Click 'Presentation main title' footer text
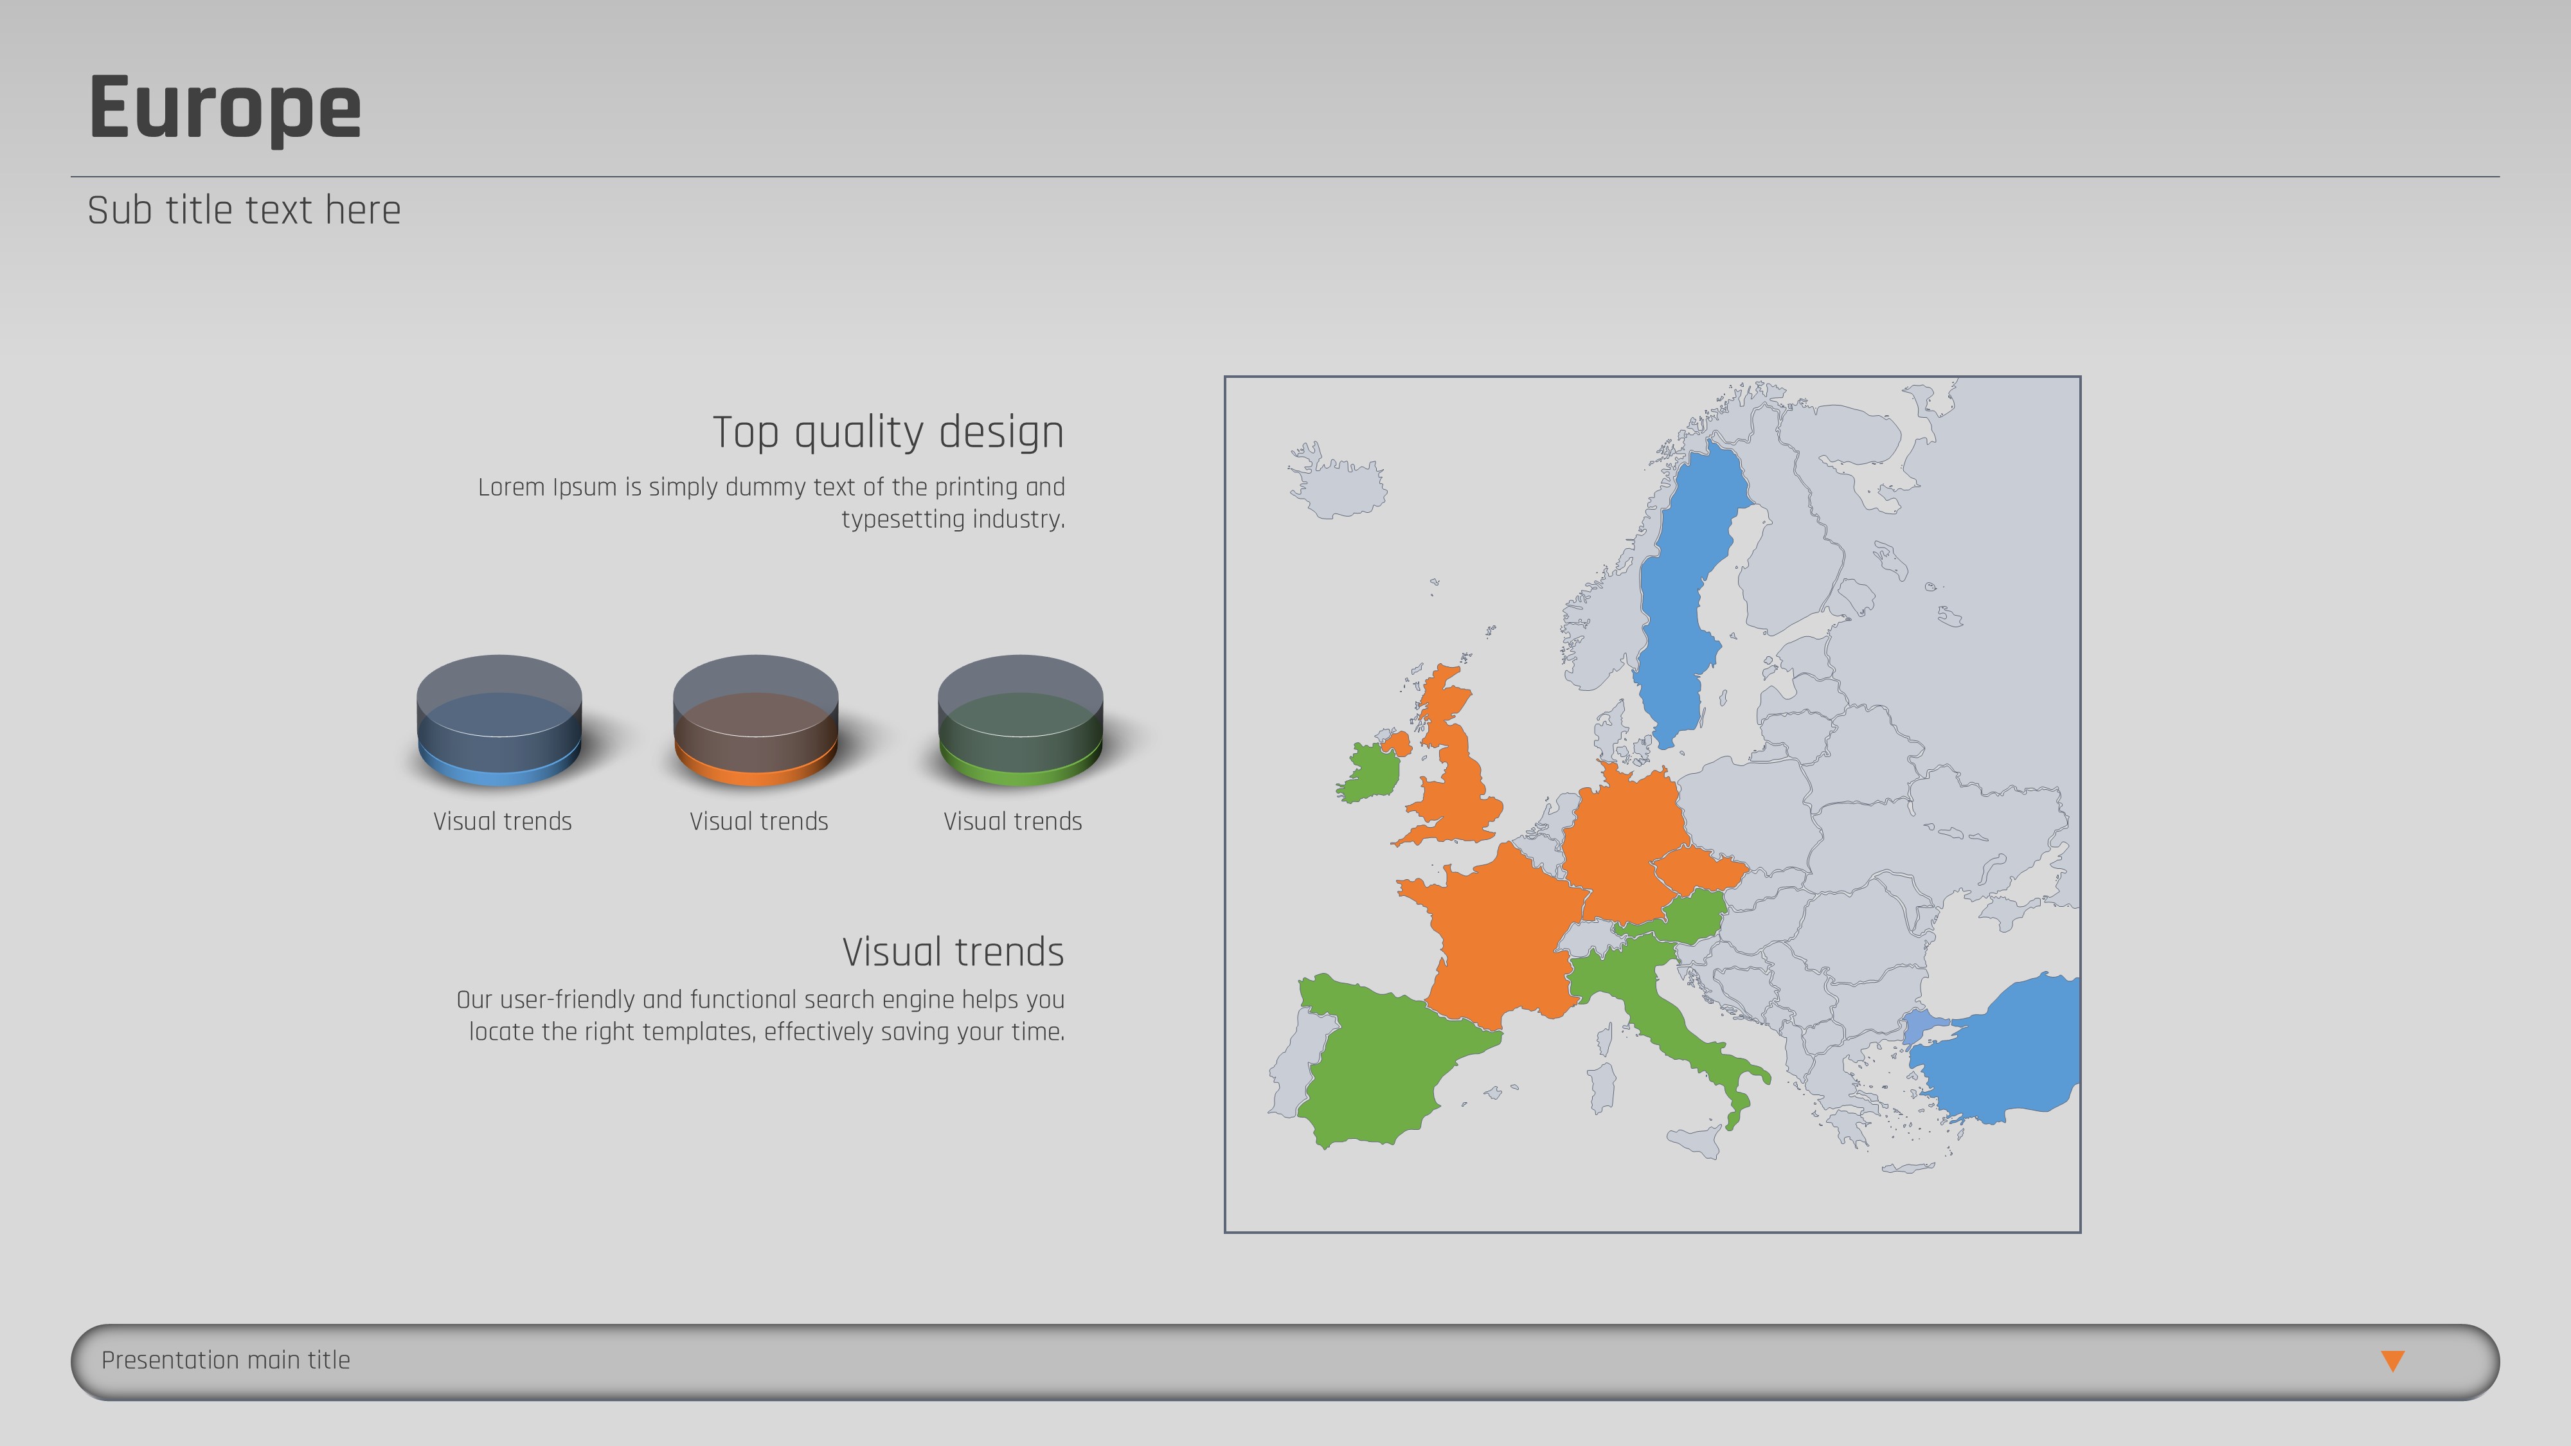The image size is (2571, 1446). [226, 1360]
